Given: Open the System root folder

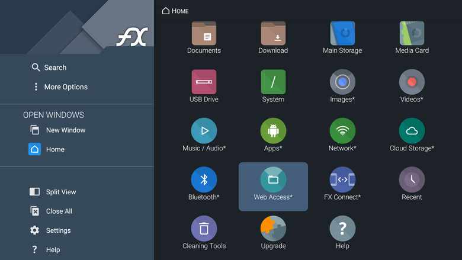Looking at the screenshot, I should 273,86.
